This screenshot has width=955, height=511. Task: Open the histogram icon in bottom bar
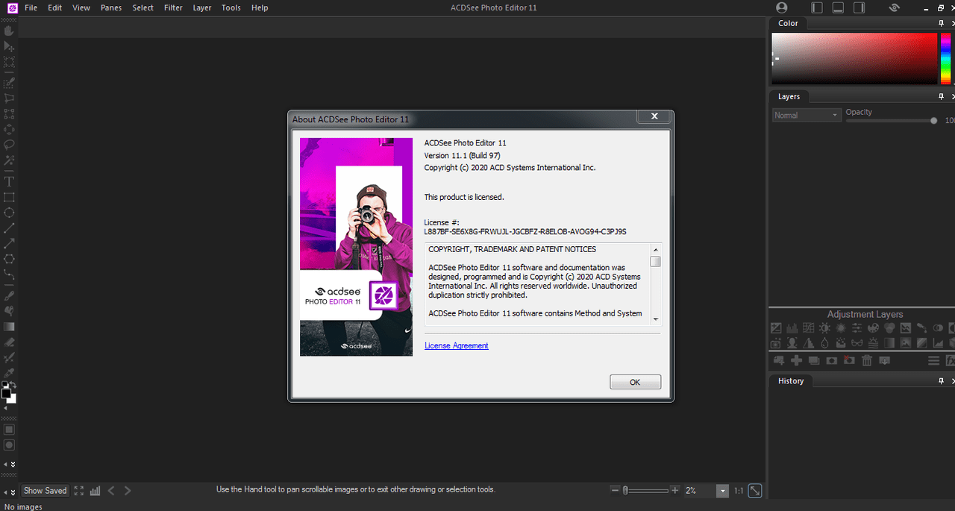pyautogui.click(x=95, y=491)
